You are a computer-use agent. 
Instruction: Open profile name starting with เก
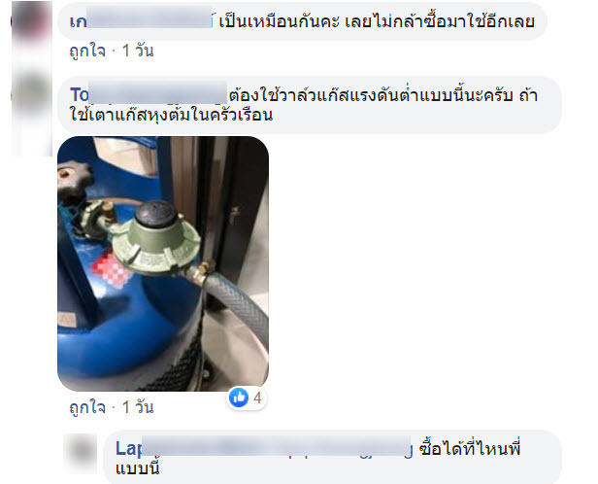141,21
